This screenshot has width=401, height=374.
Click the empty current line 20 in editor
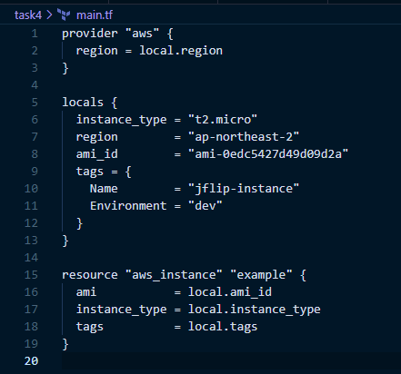point(231,361)
